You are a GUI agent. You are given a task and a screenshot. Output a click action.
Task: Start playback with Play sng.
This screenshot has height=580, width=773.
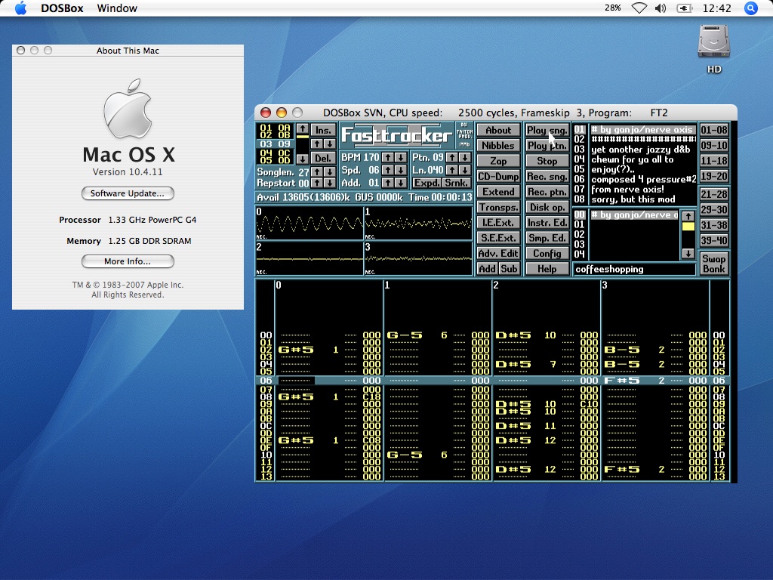click(547, 130)
